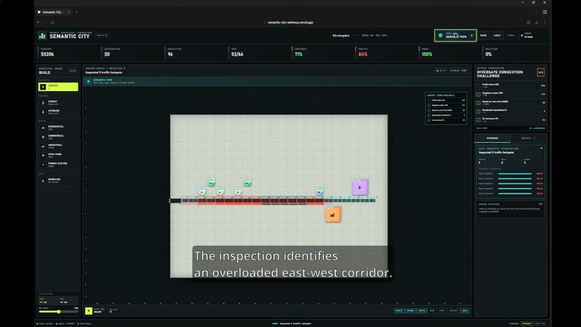This screenshot has height=327, width=581.
Task: Toggle Residential demolished challenge checkbox
Action: point(479,111)
